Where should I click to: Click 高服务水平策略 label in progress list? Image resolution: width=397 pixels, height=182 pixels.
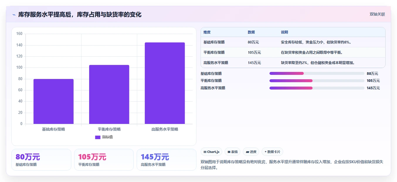click(213, 88)
